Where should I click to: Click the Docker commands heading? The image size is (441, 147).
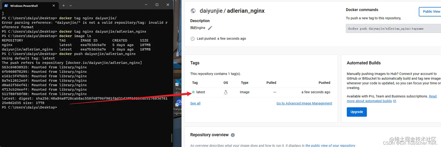[362, 10]
